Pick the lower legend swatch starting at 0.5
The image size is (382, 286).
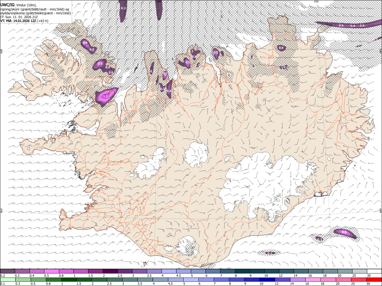coord(38,279)
